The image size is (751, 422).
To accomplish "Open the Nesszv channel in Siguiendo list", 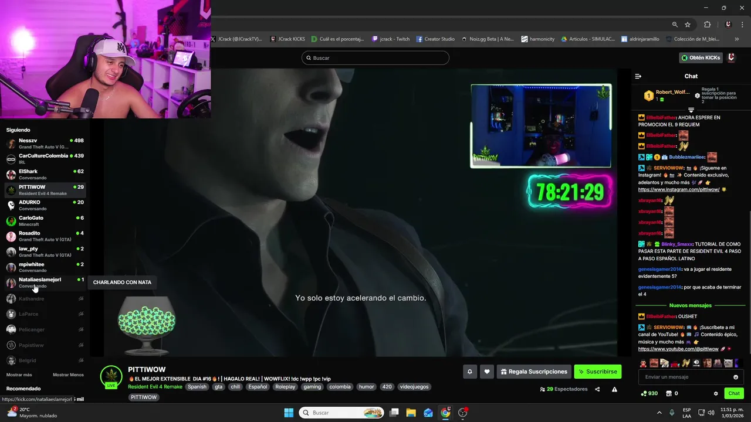I will click(45, 144).
